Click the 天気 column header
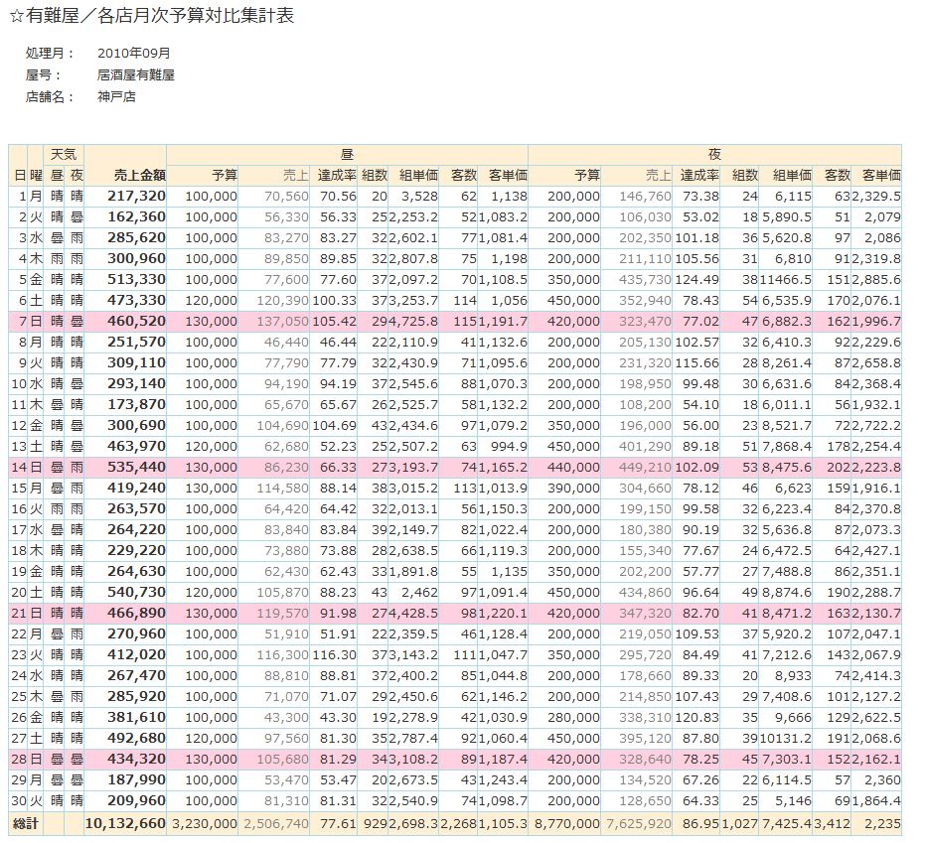Screen dimensions: 926x843 65,155
